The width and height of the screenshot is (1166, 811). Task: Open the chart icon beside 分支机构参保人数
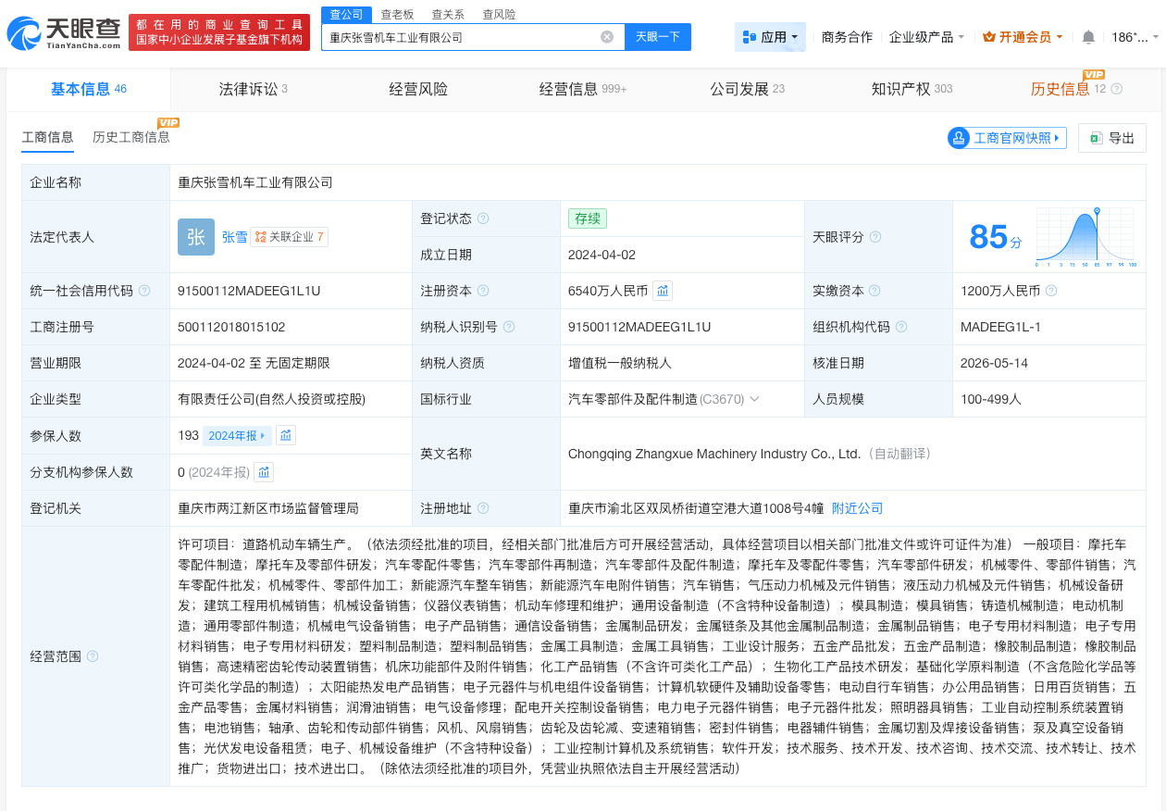264,472
